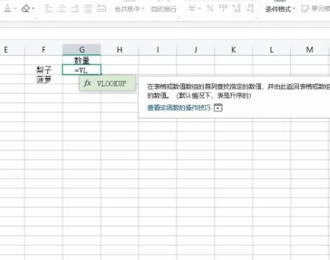Align text left in toolbar
Image resolution: width=330 pixels, height=260 pixels.
49,9
